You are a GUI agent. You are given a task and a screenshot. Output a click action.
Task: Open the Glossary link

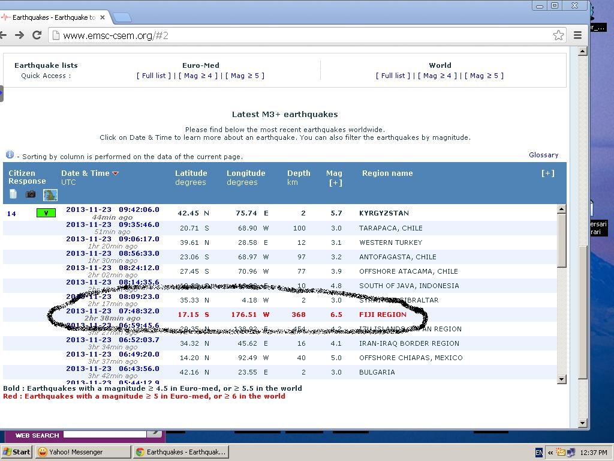click(x=543, y=155)
